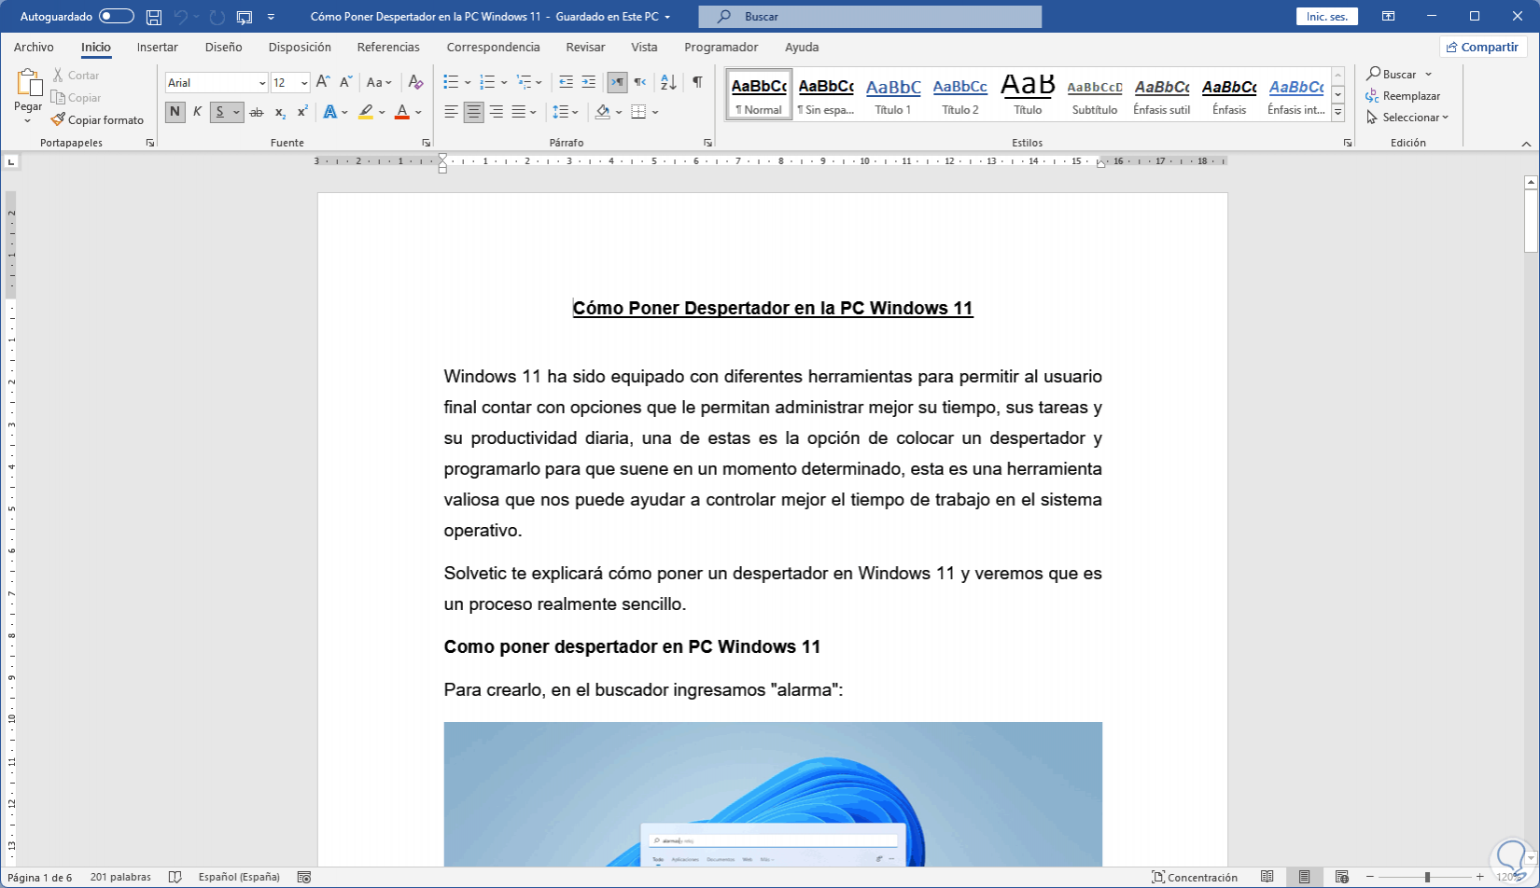This screenshot has width=1540, height=888.
Task: Switch to the Insertar tab
Action: [x=157, y=47]
